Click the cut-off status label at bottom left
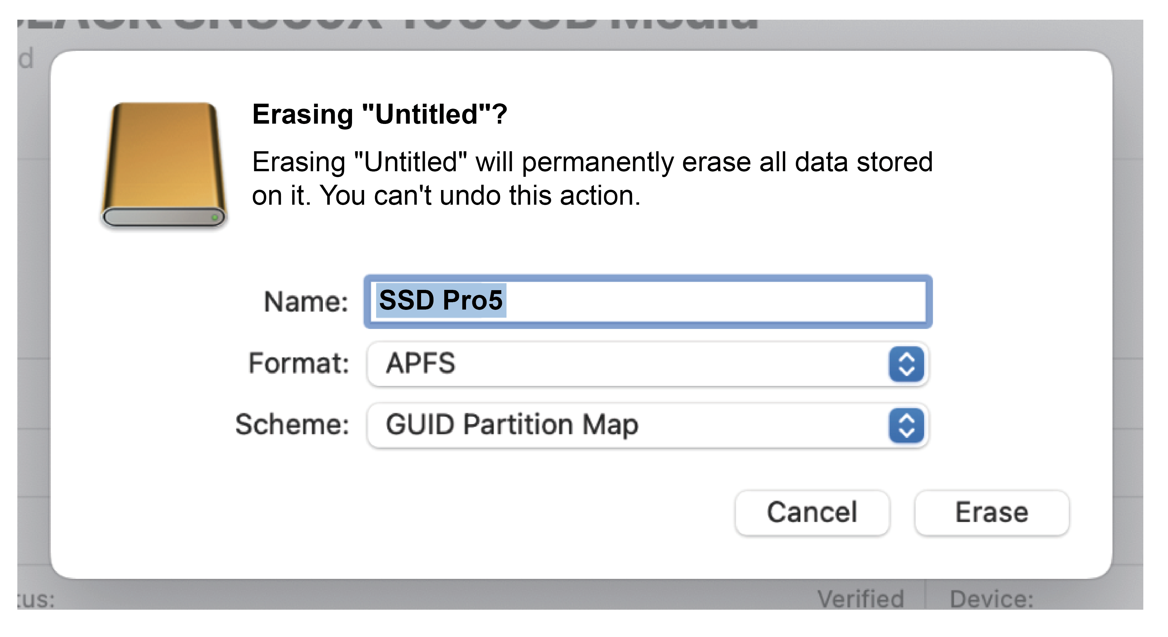Image resolution: width=1168 pixels, height=637 pixels. [x=36, y=599]
